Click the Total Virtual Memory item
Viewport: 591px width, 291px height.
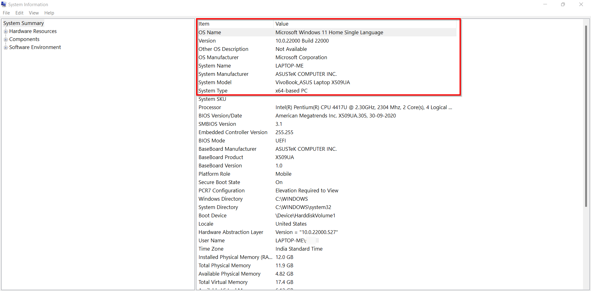(223, 282)
